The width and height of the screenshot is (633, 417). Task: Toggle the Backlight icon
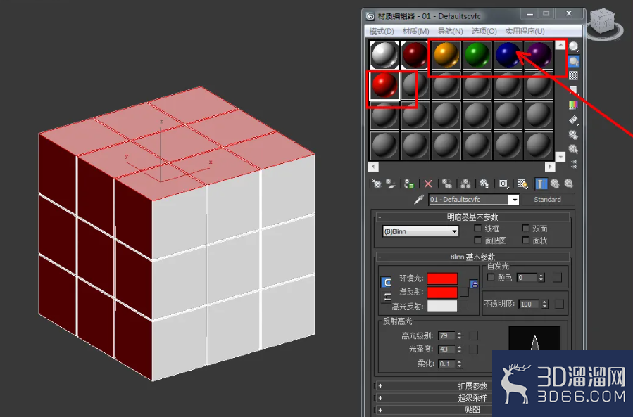click(574, 61)
